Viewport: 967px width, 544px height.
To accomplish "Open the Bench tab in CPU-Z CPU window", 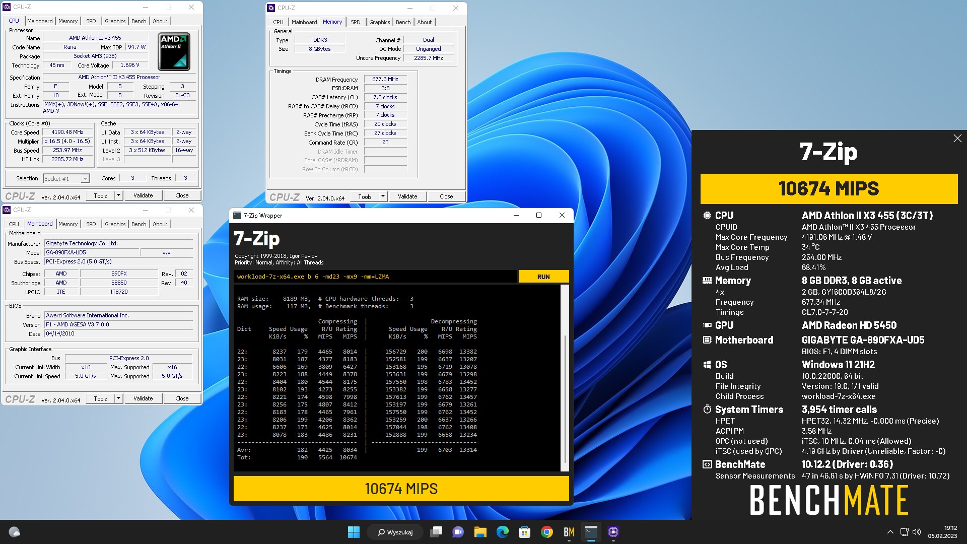I will pos(139,21).
